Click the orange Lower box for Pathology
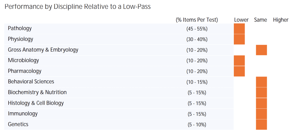Viewport: 292px width, 133px height. (239, 29)
